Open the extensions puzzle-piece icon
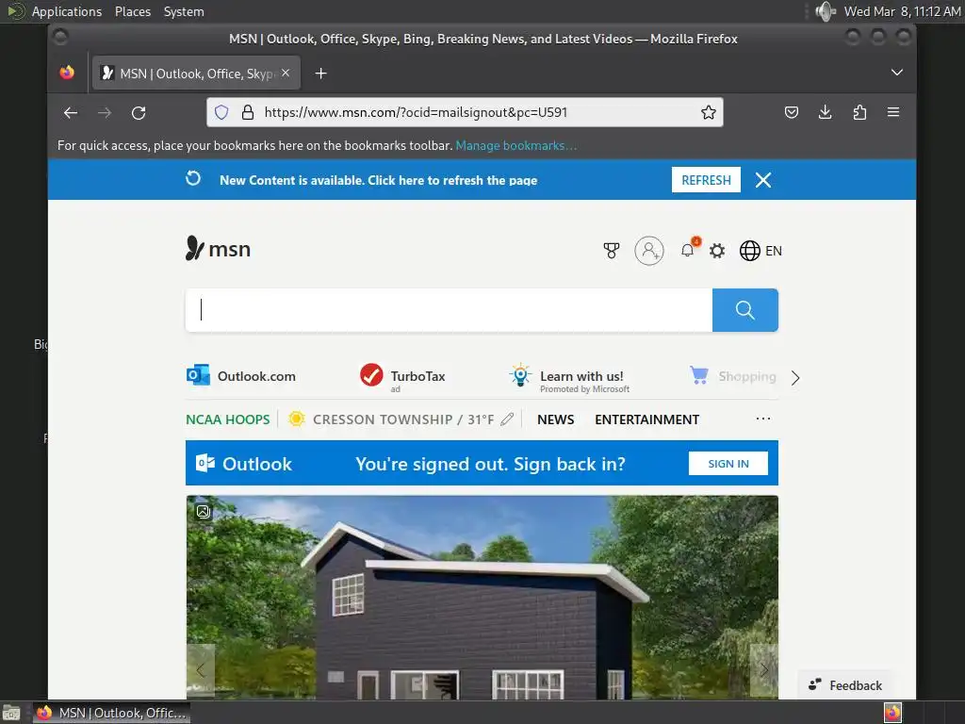 coord(859,112)
